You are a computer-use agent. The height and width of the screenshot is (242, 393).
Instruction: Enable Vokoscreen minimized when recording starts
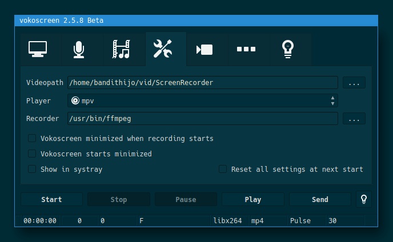(32, 139)
